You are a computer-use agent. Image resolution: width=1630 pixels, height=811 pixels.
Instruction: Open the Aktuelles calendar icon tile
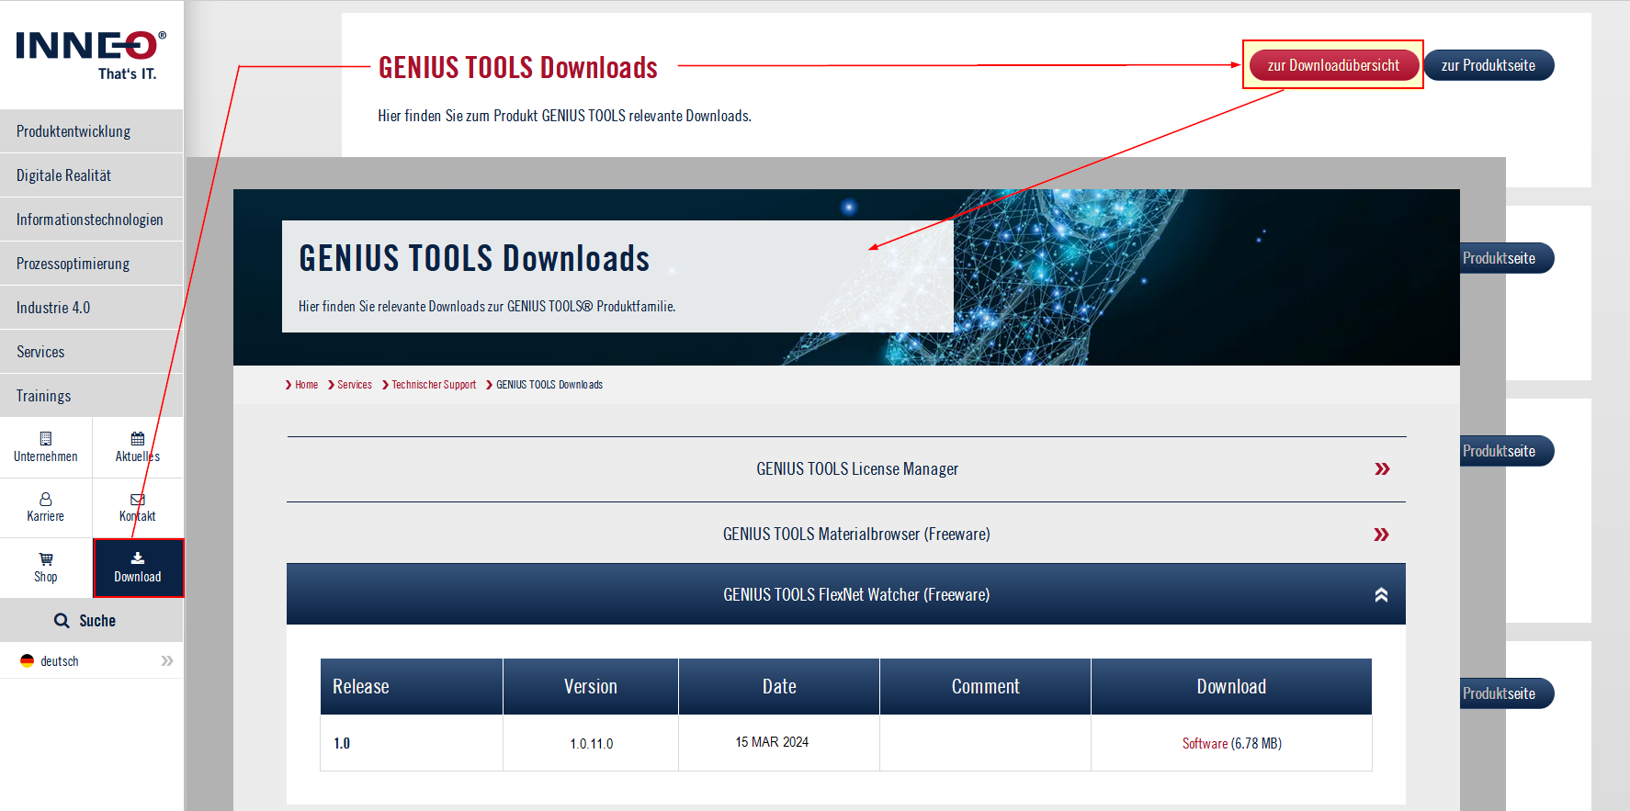[138, 447]
